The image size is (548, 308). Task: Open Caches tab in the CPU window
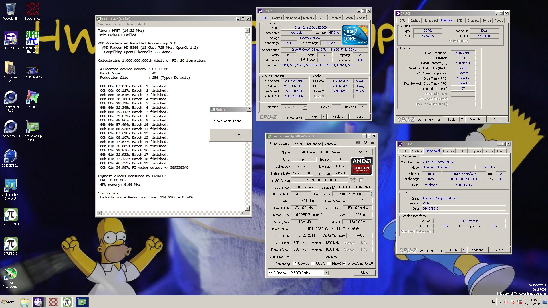(x=277, y=18)
